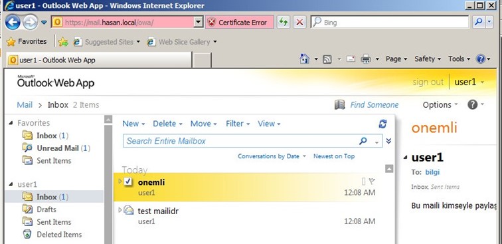Uncheck the onemli message checkbox

127,182
